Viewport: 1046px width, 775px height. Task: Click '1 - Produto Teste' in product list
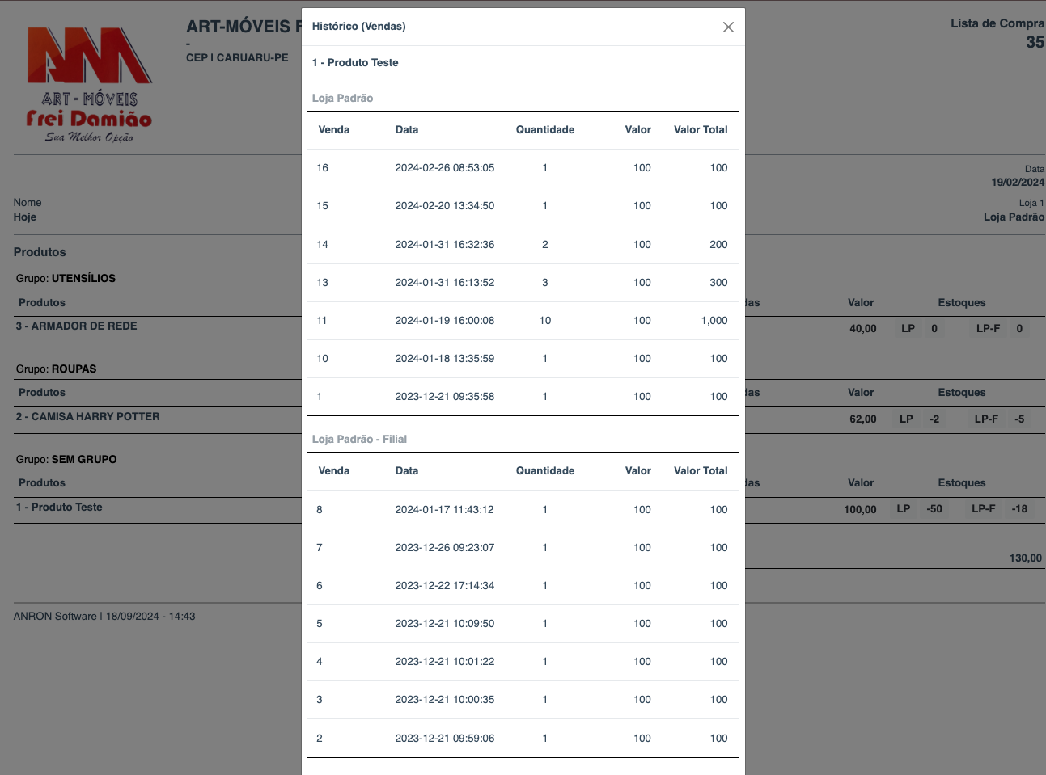coord(59,508)
